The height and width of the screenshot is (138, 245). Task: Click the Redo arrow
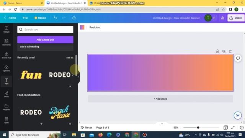click(x=64, y=18)
